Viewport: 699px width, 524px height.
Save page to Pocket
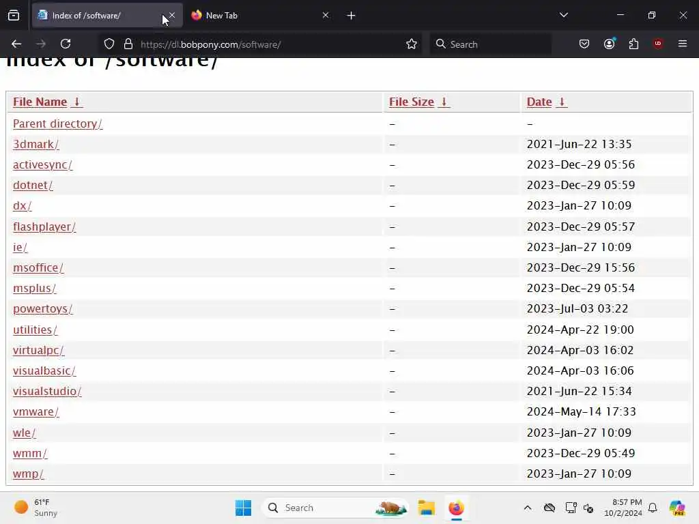click(x=584, y=44)
